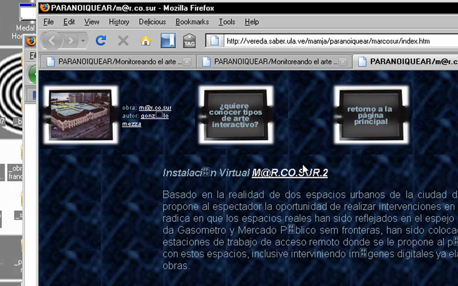The width and height of the screenshot is (458, 286).
Task: Tag this page with the TAG icon
Action: point(189,41)
